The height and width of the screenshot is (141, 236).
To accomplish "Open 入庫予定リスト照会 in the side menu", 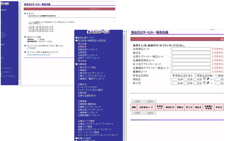I will (87, 67).
